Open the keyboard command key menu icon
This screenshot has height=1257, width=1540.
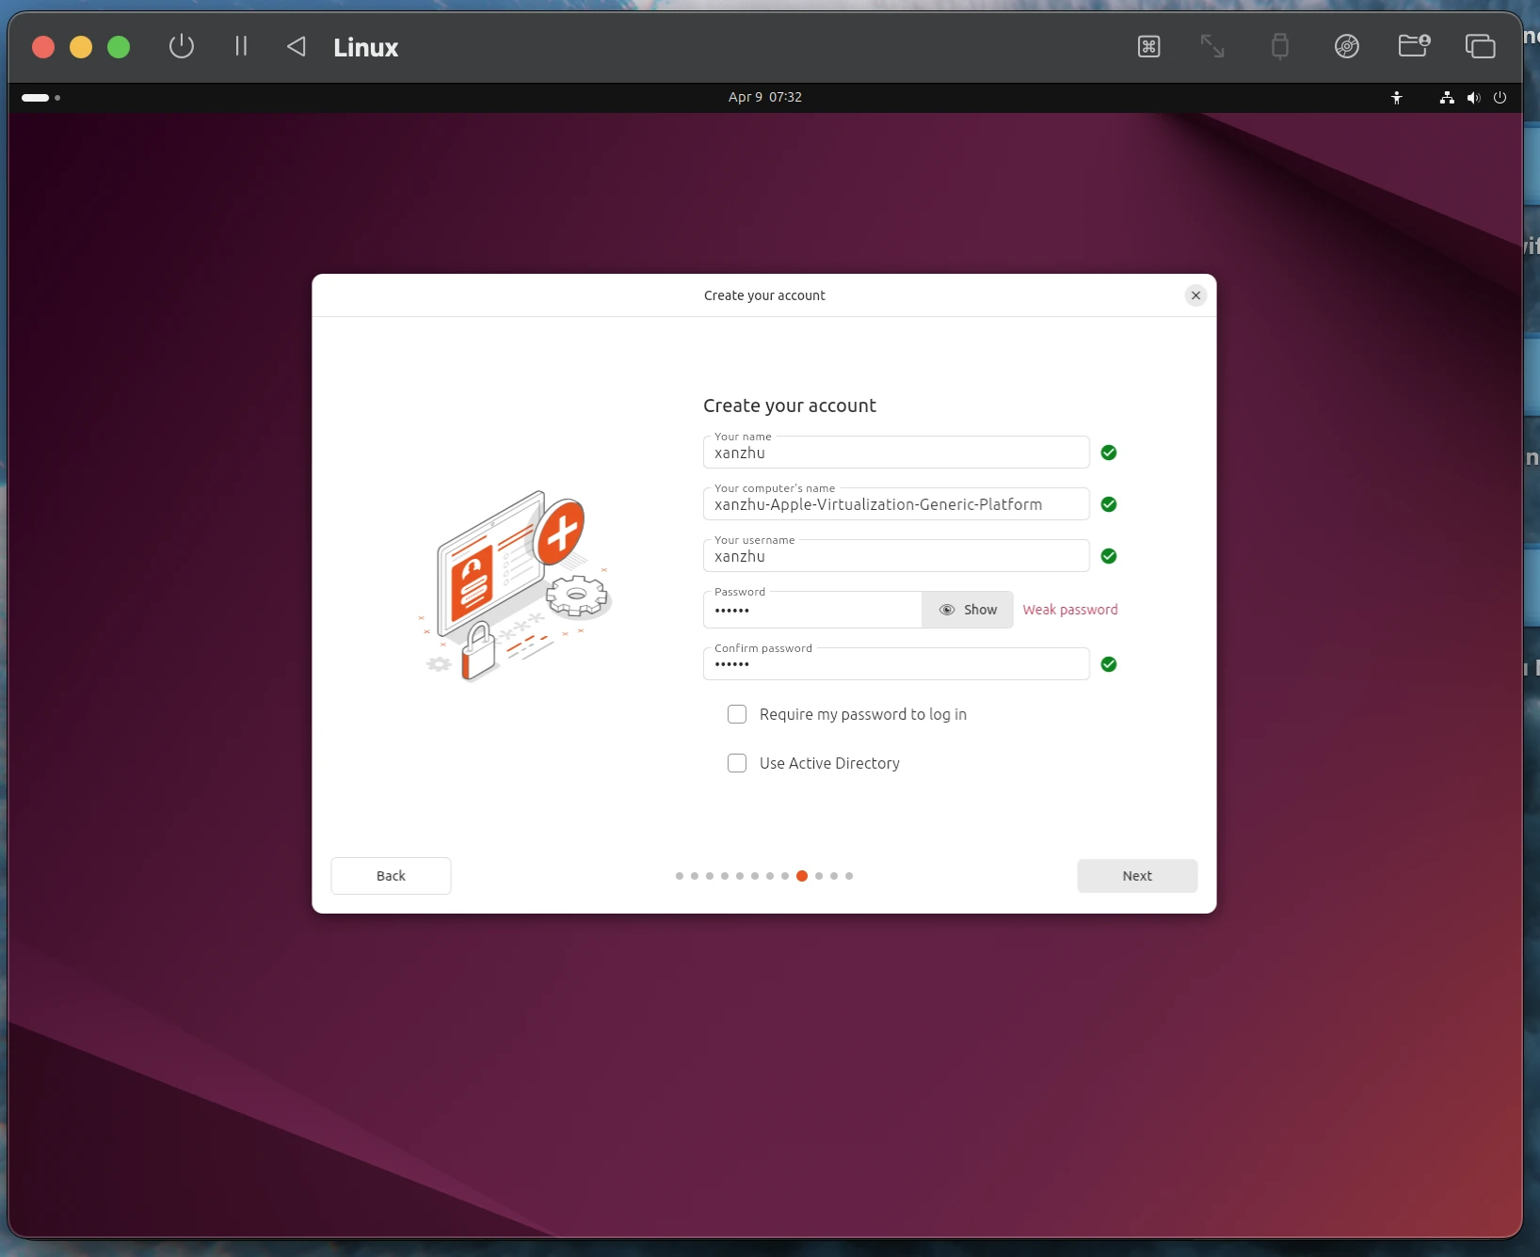point(1148,46)
